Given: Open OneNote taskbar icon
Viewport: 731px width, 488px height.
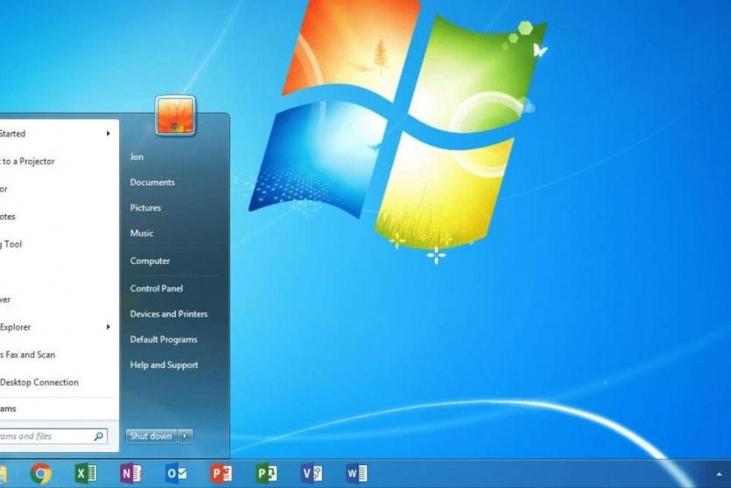Looking at the screenshot, I should tap(130, 474).
